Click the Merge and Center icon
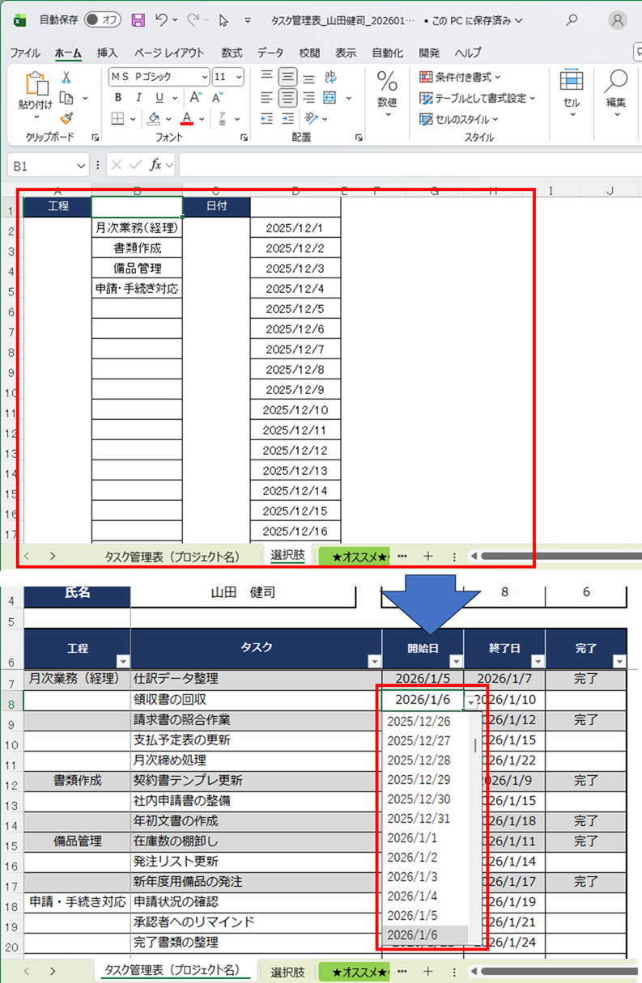The image size is (642, 983). (x=330, y=98)
